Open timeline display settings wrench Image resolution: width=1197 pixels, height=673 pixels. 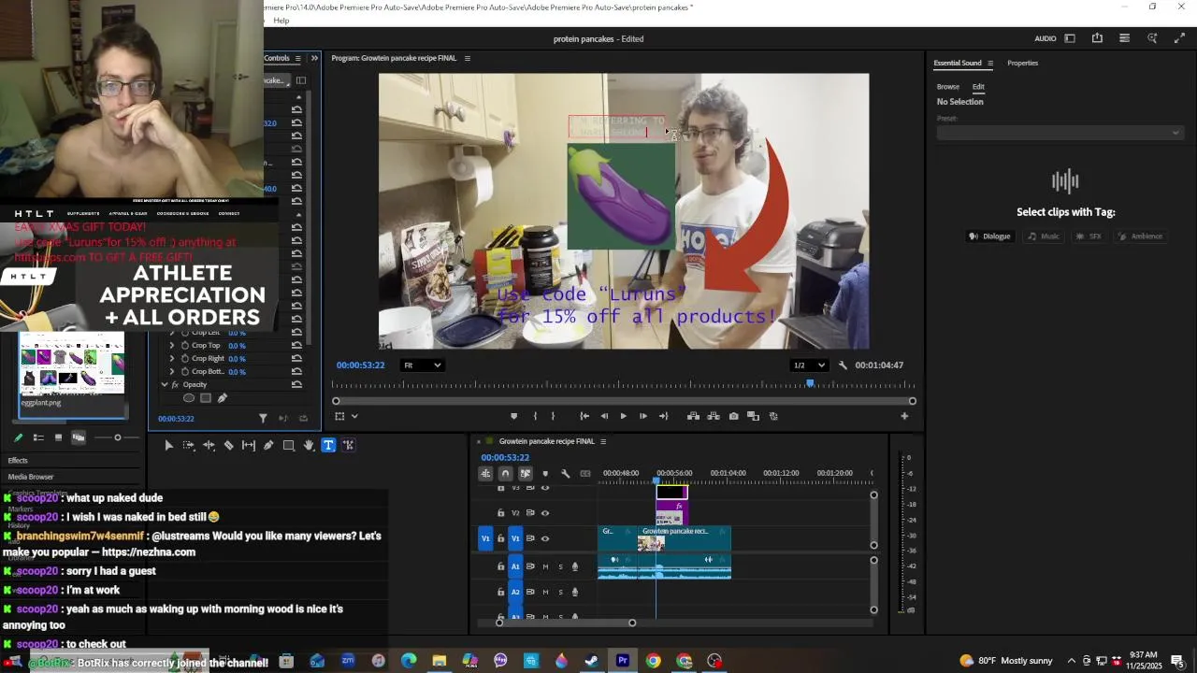click(x=565, y=473)
